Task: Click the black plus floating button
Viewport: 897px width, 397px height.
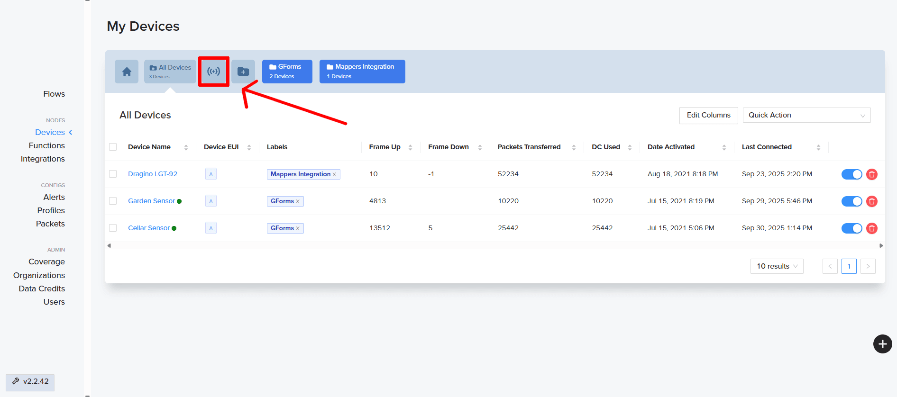Action: (882, 344)
